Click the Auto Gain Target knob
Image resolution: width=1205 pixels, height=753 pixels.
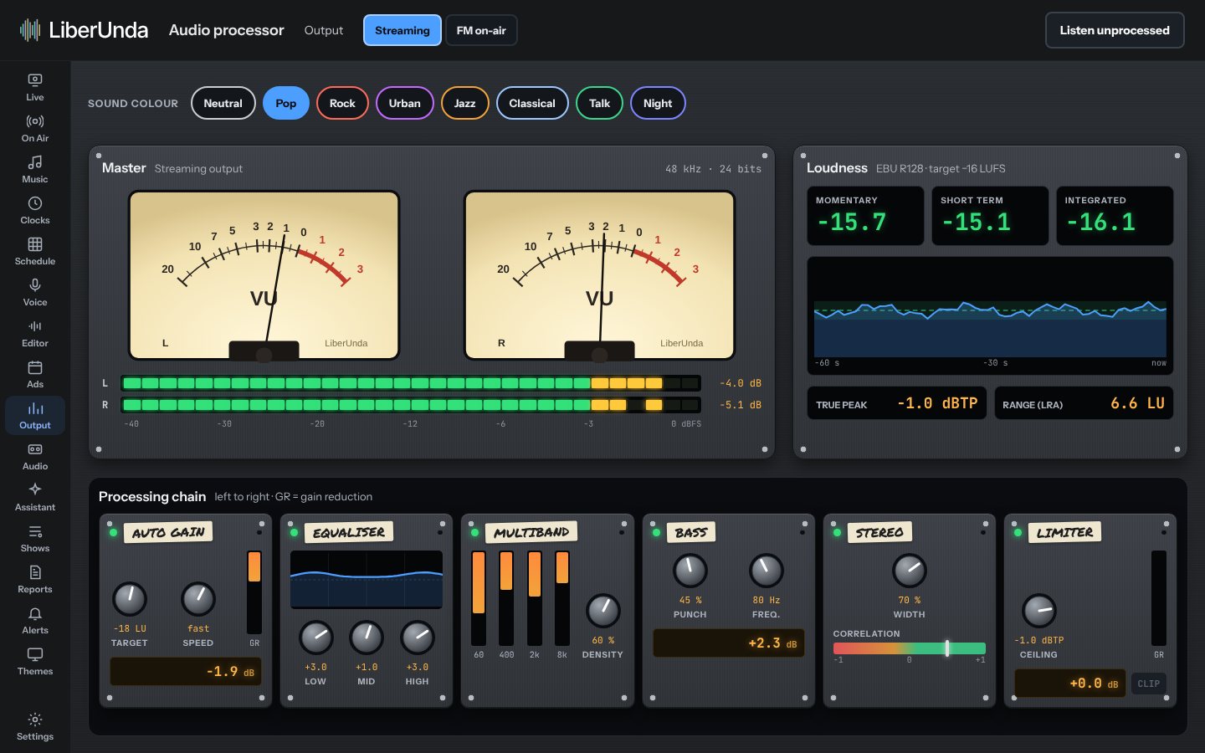[130, 599]
